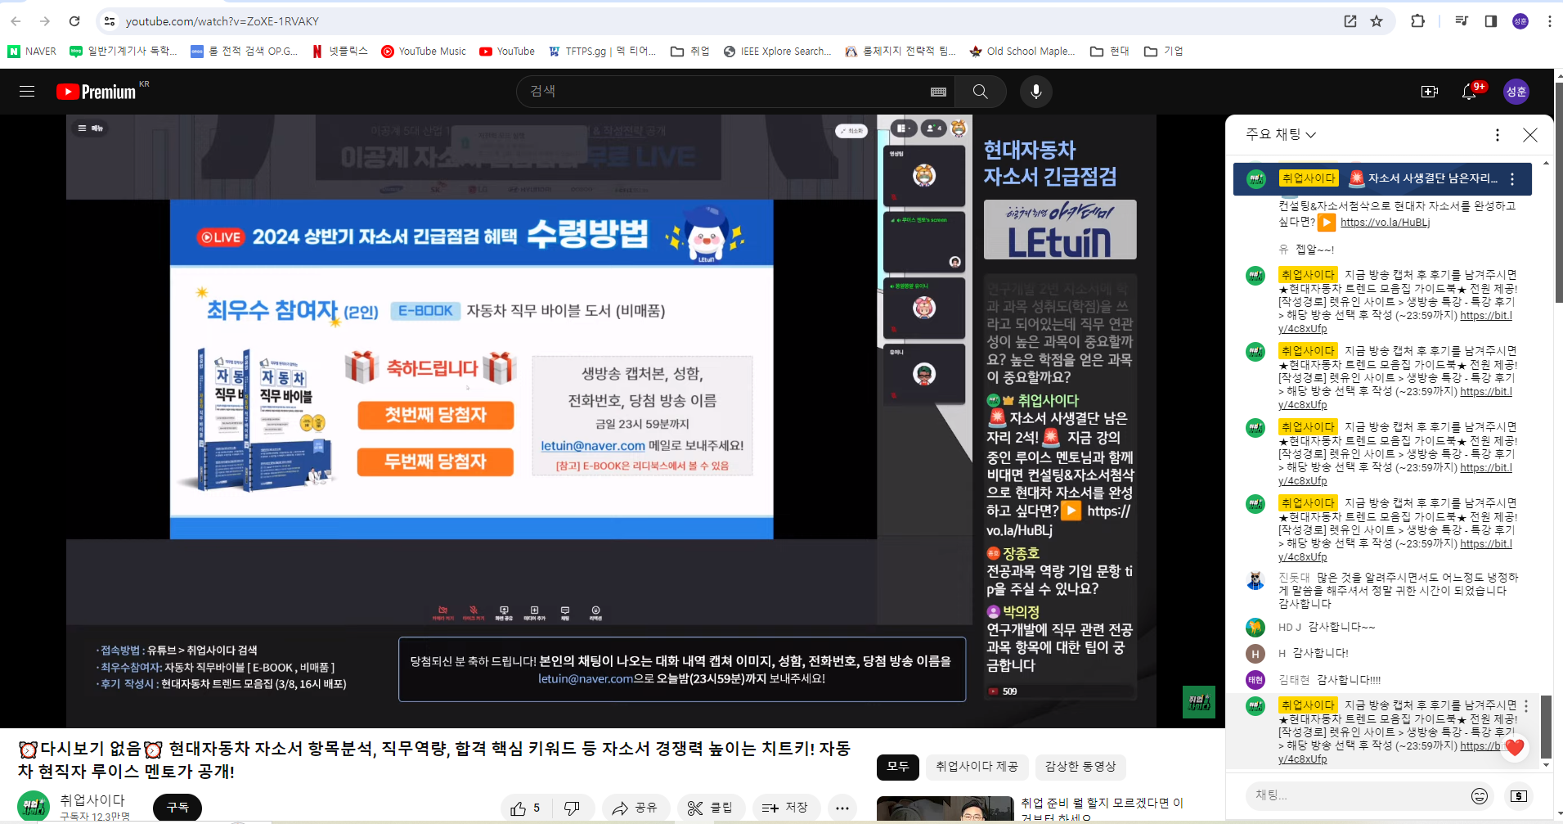
Task: Select the 모두 filter chip
Action: pos(898,767)
